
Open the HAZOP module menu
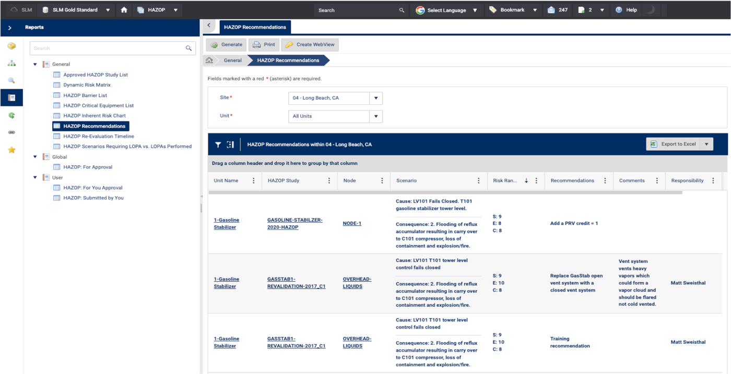point(158,10)
